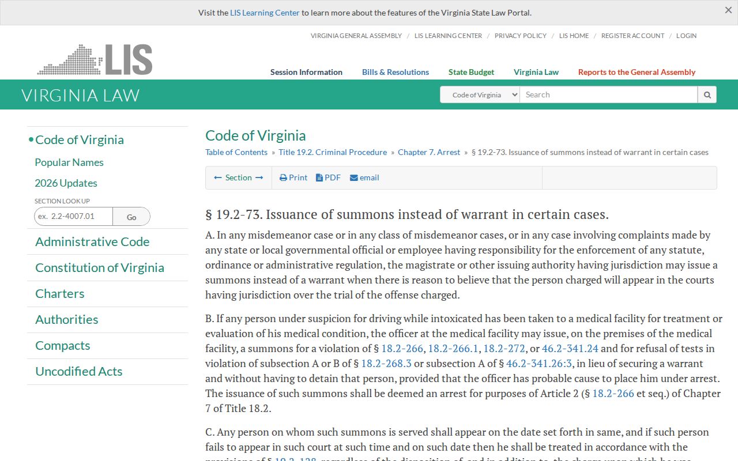Open Reports to the General Assembly
Viewport: 738px width, 461px height.
pyautogui.click(x=637, y=72)
